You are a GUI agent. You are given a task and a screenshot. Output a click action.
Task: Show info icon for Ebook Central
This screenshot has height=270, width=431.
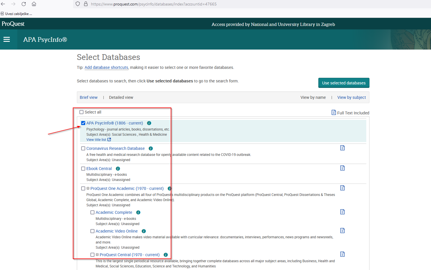(118, 169)
